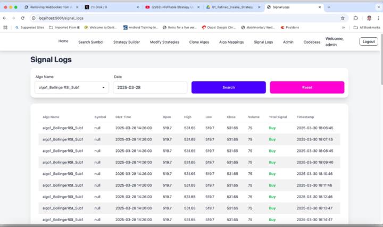Open the Chrome profile avatar icon
383x227 pixels.
(368, 18)
